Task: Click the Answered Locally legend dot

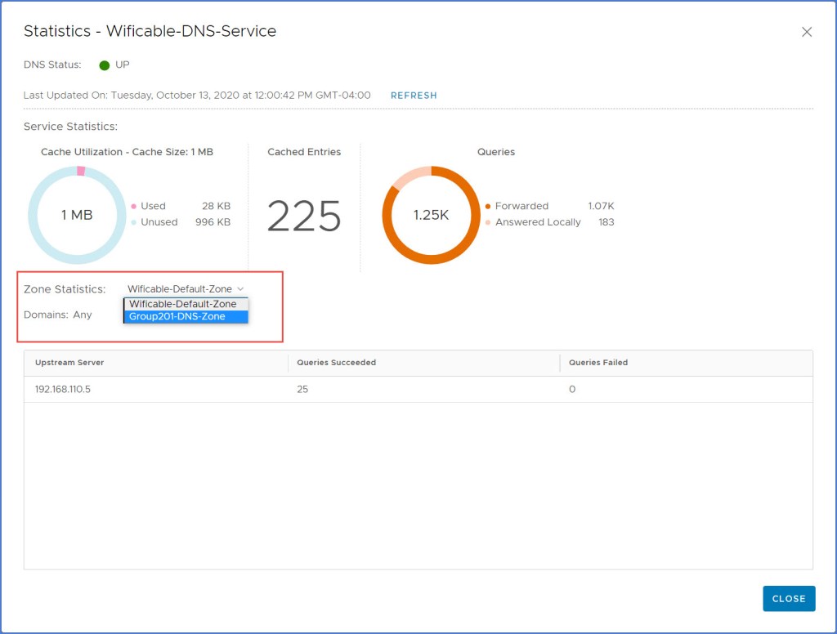Action: tap(488, 222)
